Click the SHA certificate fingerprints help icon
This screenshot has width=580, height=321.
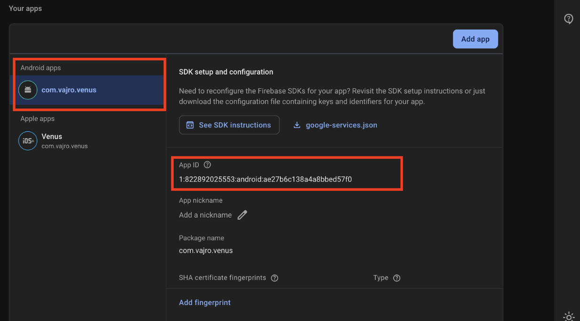[x=274, y=278]
